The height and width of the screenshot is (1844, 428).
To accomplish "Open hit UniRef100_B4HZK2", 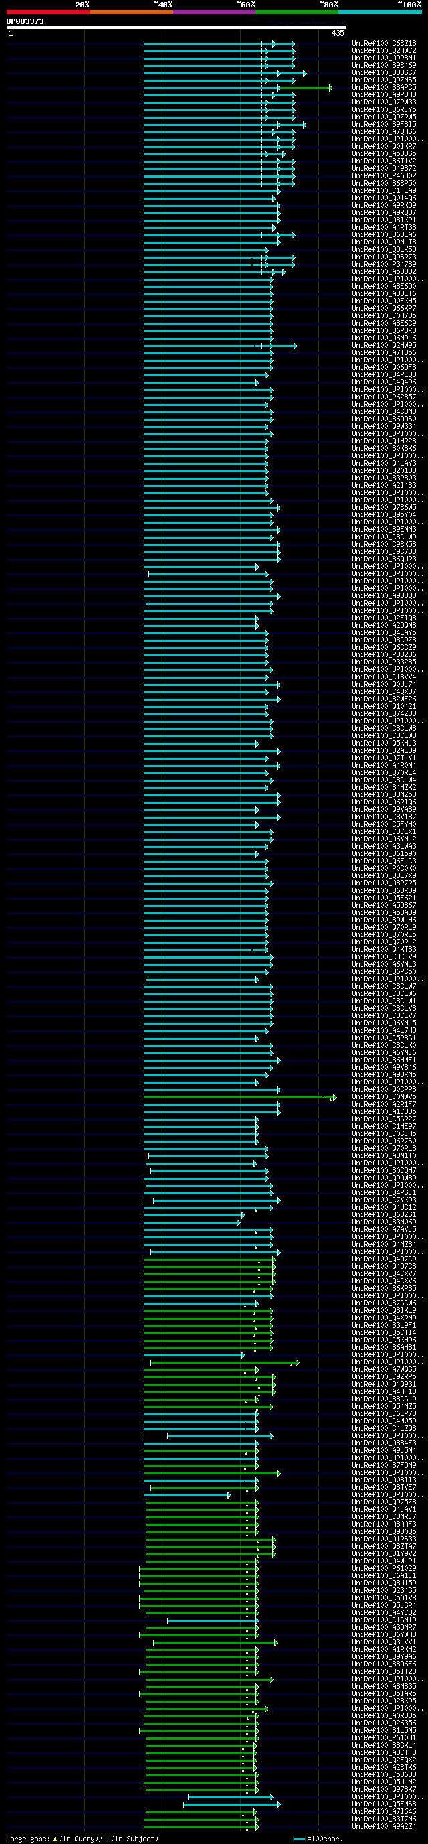I will point(384,788).
